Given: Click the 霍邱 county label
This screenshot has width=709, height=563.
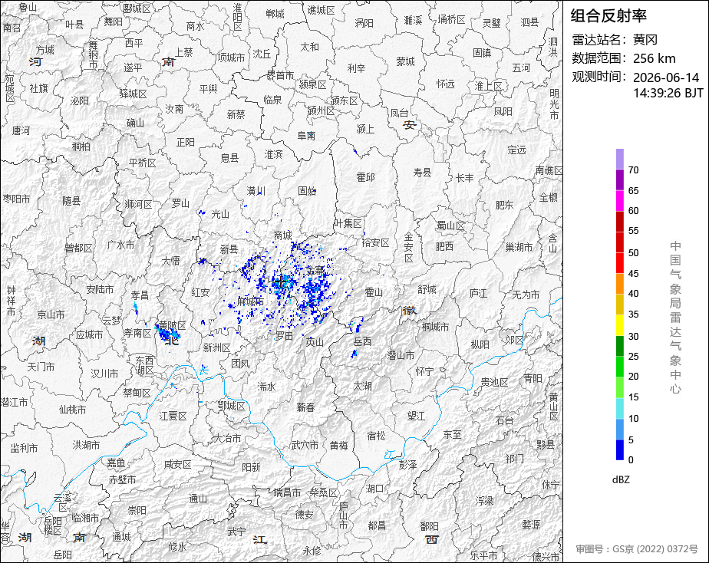Looking at the screenshot, I should (x=365, y=176).
